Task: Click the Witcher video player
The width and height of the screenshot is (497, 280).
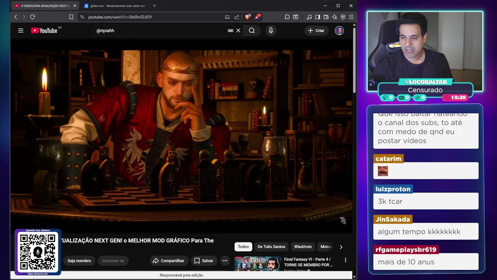Action: (181, 135)
